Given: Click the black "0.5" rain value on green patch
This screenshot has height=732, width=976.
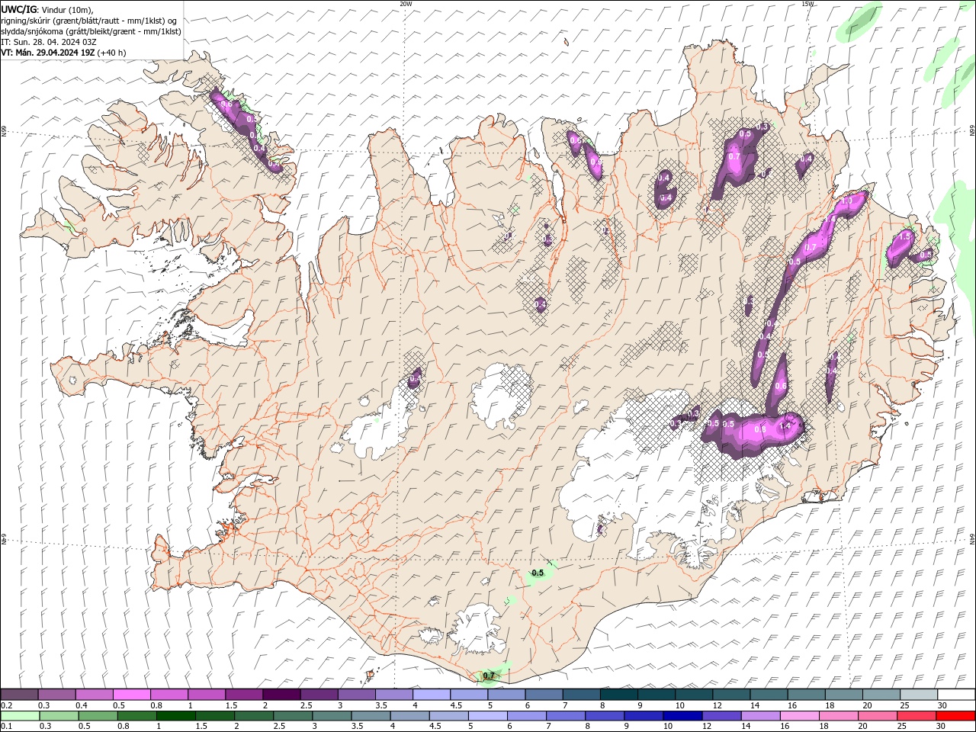Looking at the screenshot, I should (x=538, y=573).
